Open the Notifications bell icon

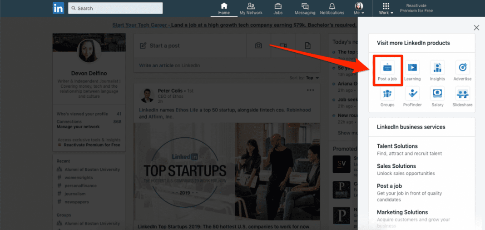(x=332, y=6)
